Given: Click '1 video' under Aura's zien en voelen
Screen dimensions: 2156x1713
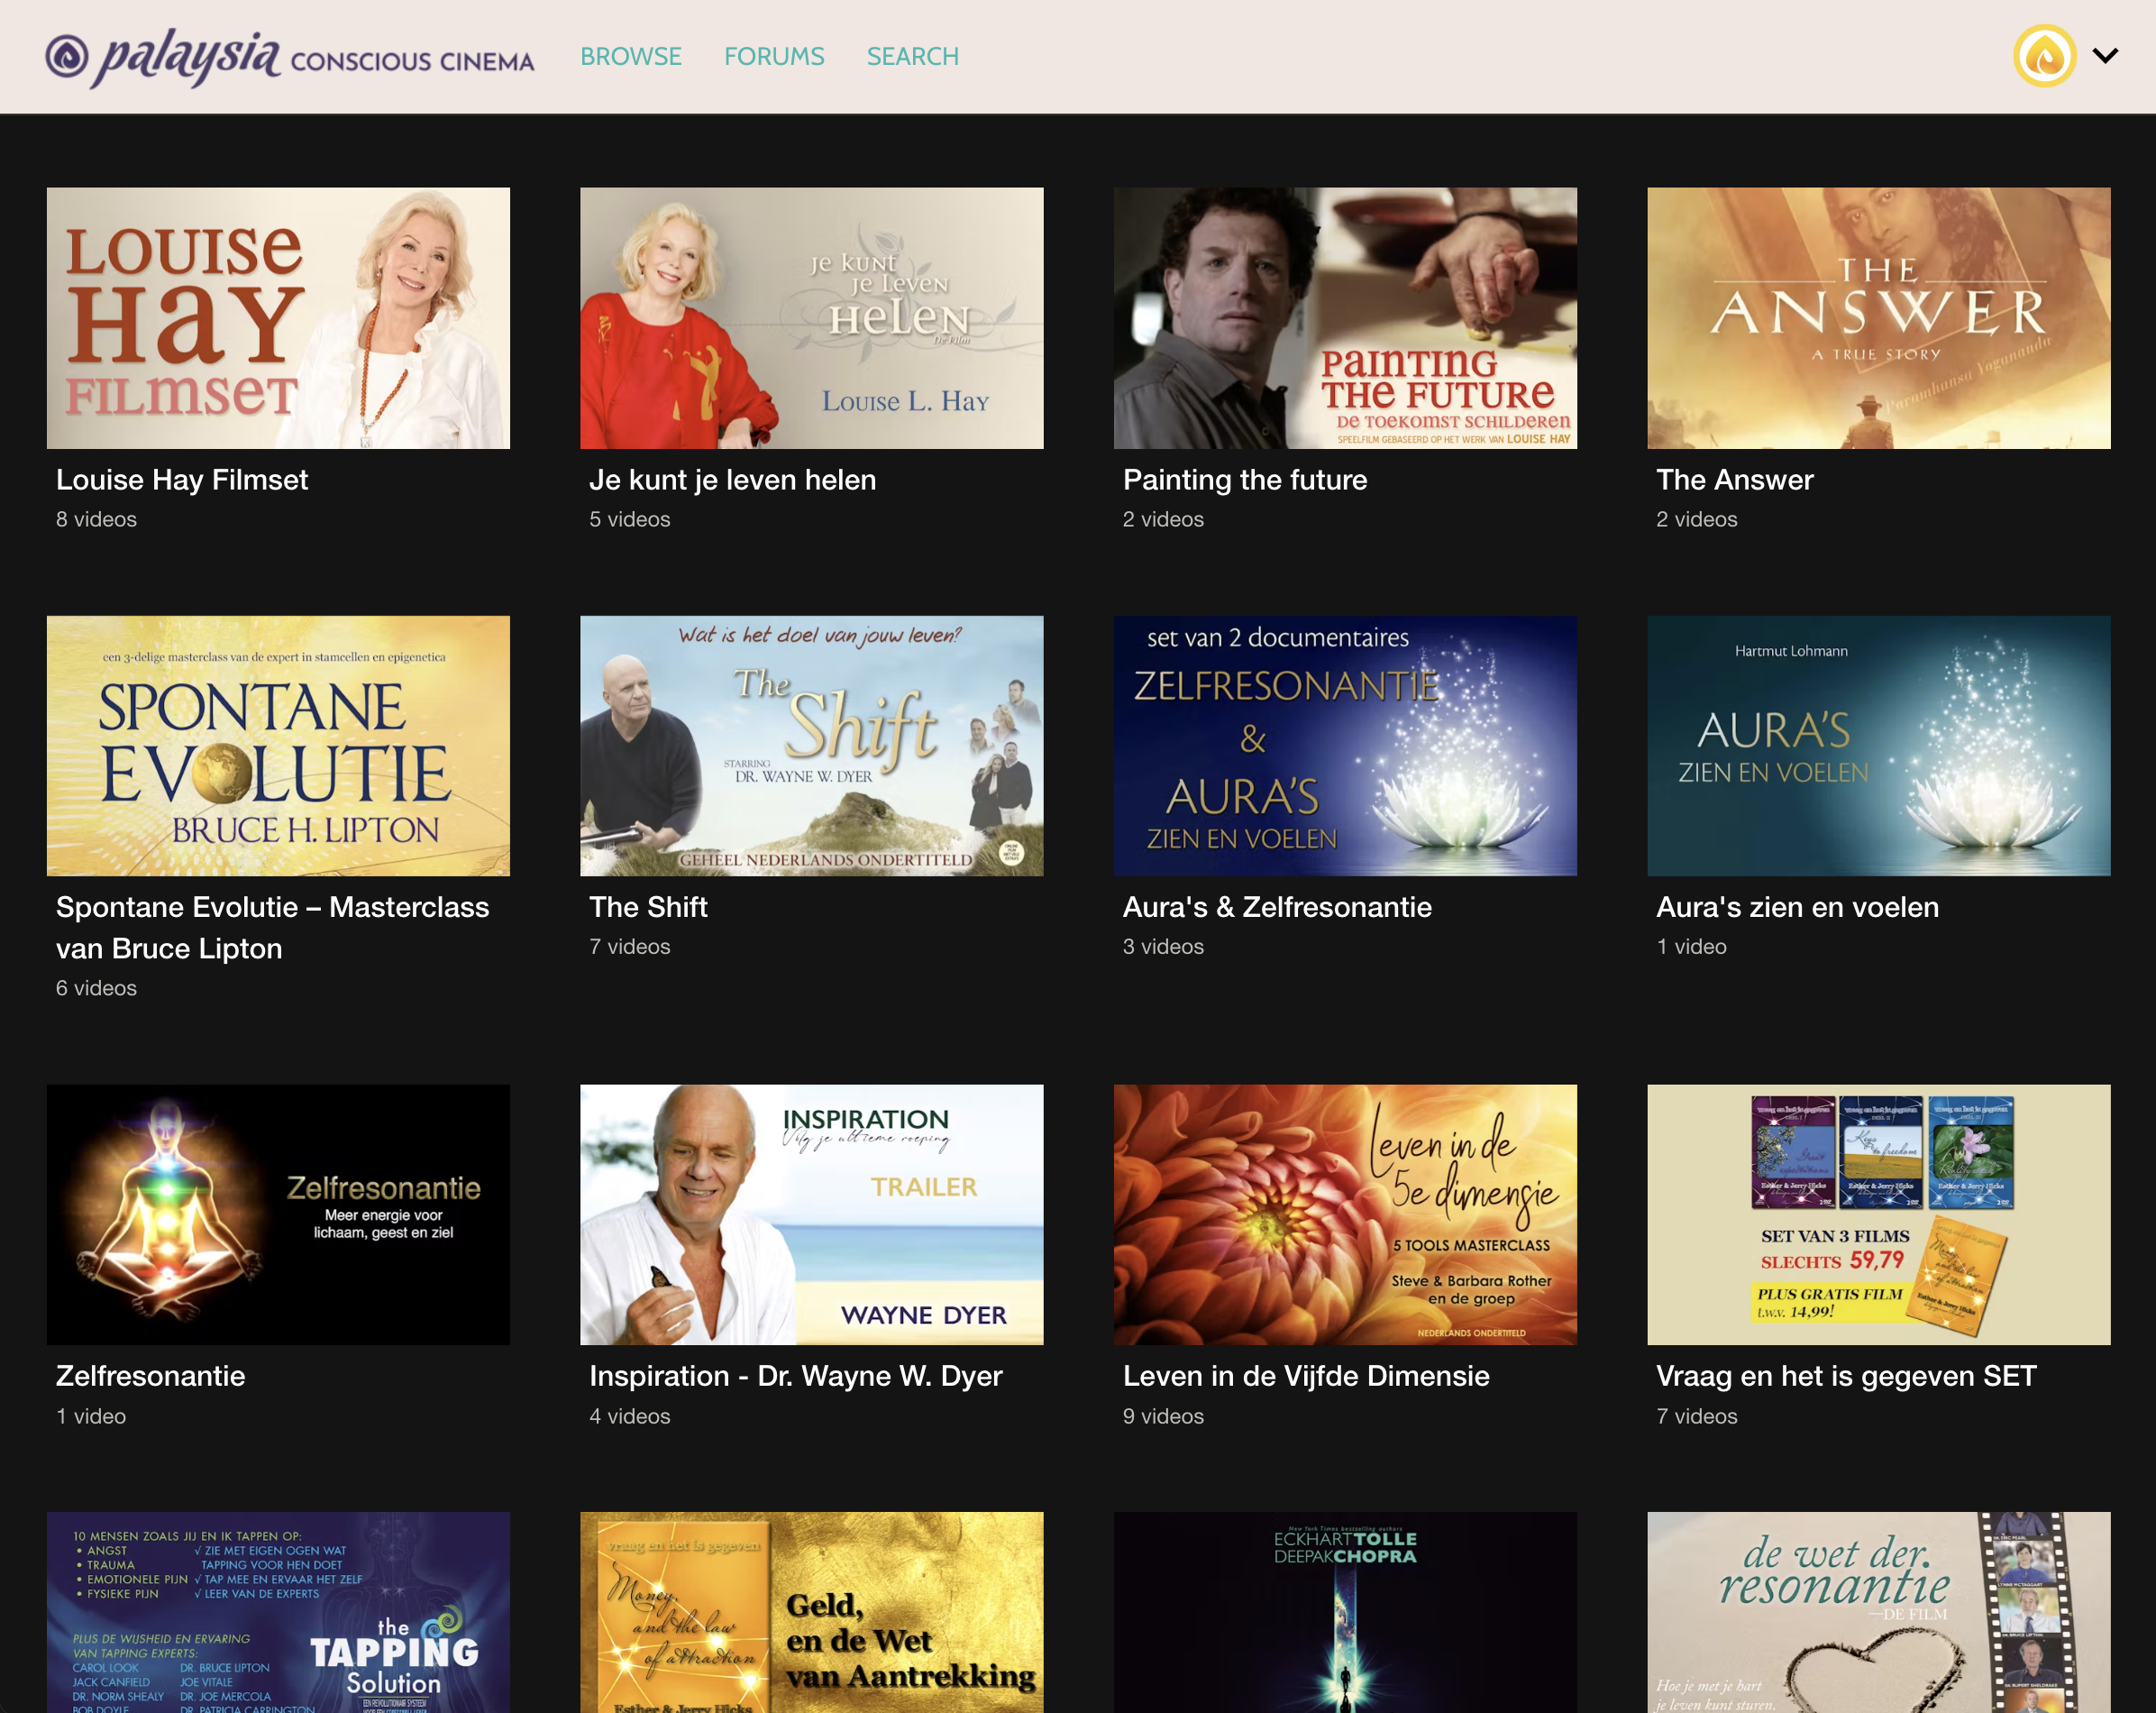Looking at the screenshot, I should click(x=1691, y=946).
